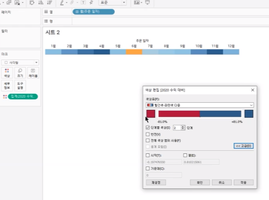Click the swap rows and columns icon
Screen dimensions: 269x200
[x=32, y=2]
